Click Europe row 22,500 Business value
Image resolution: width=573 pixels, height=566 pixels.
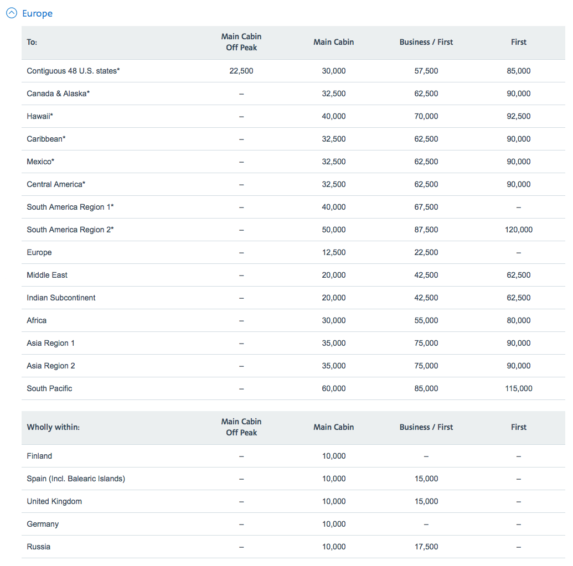click(426, 252)
